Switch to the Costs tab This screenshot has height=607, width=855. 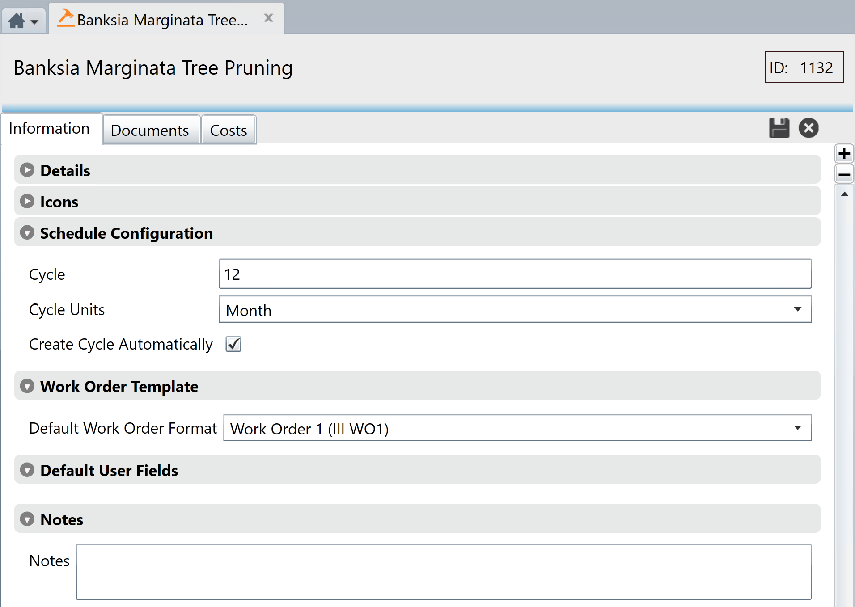click(229, 130)
